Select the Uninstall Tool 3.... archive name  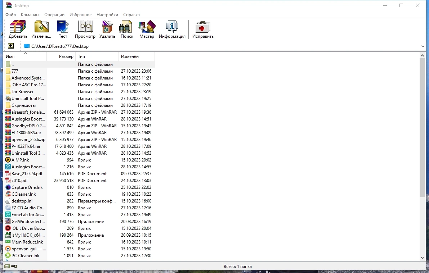(28, 153)
